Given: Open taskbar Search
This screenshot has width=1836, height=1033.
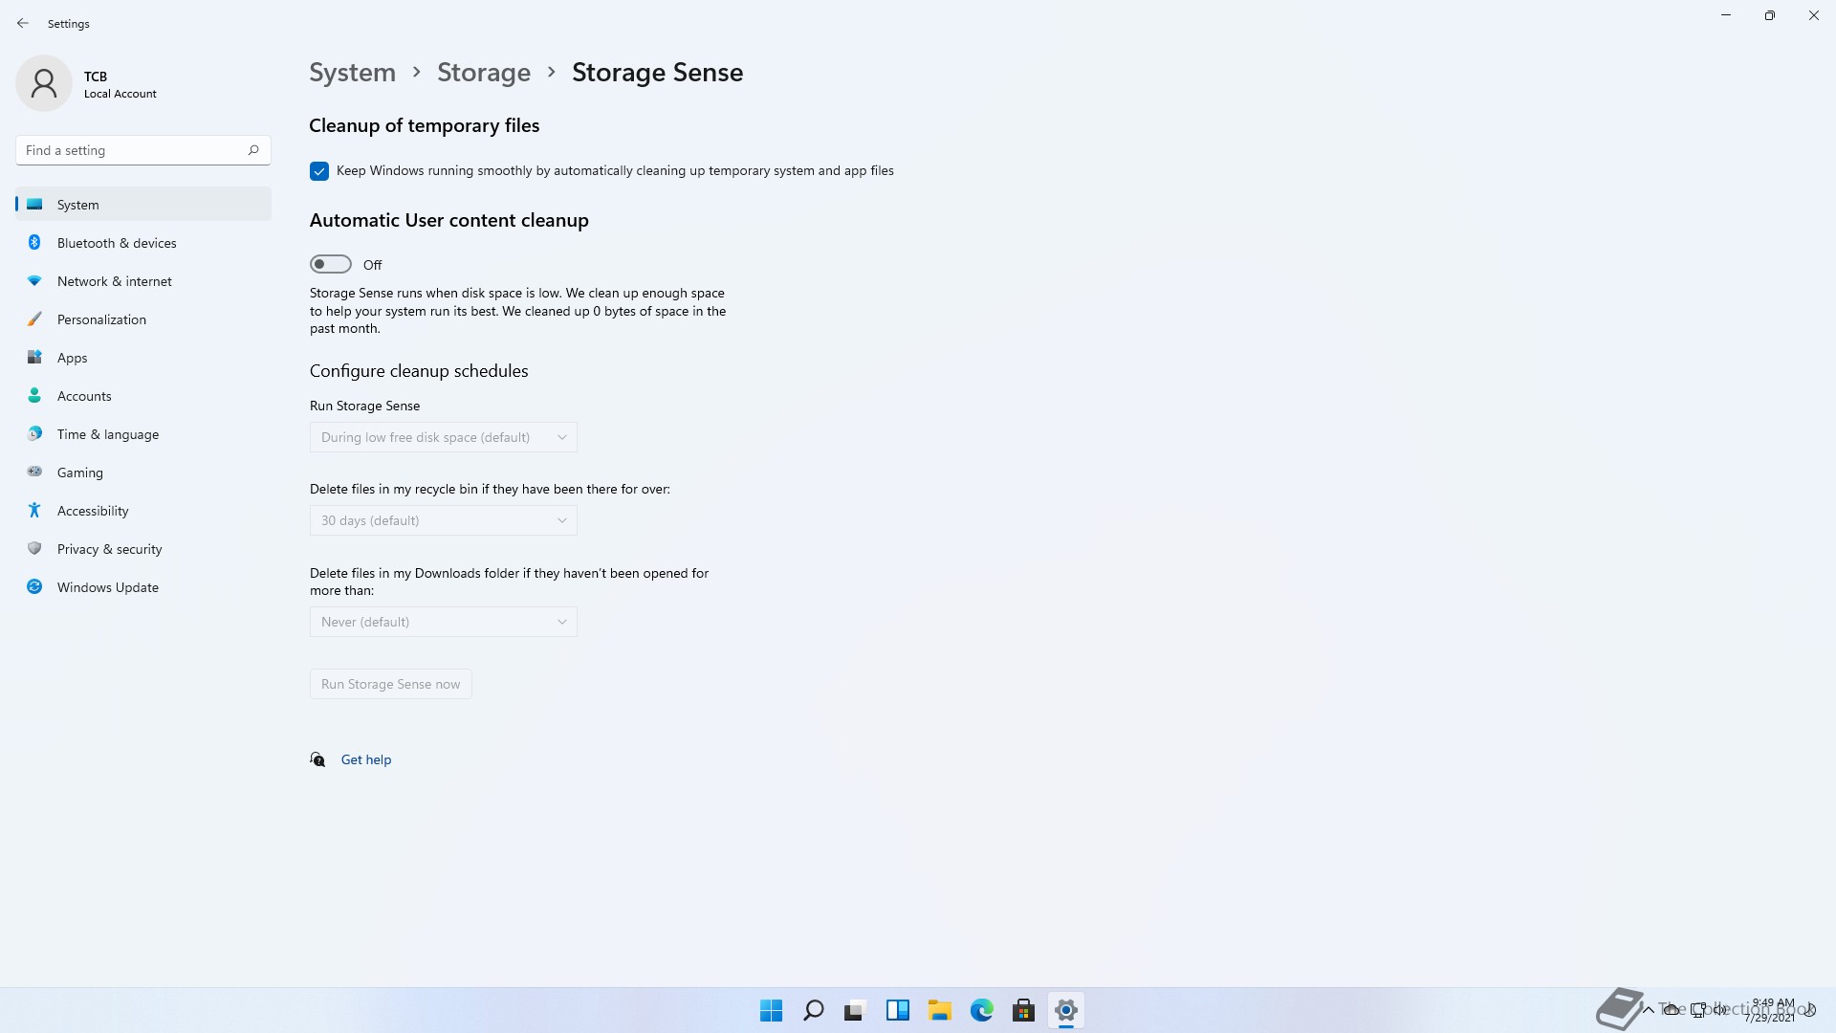Looking at the screenshot, I should tap(814, 1010).
